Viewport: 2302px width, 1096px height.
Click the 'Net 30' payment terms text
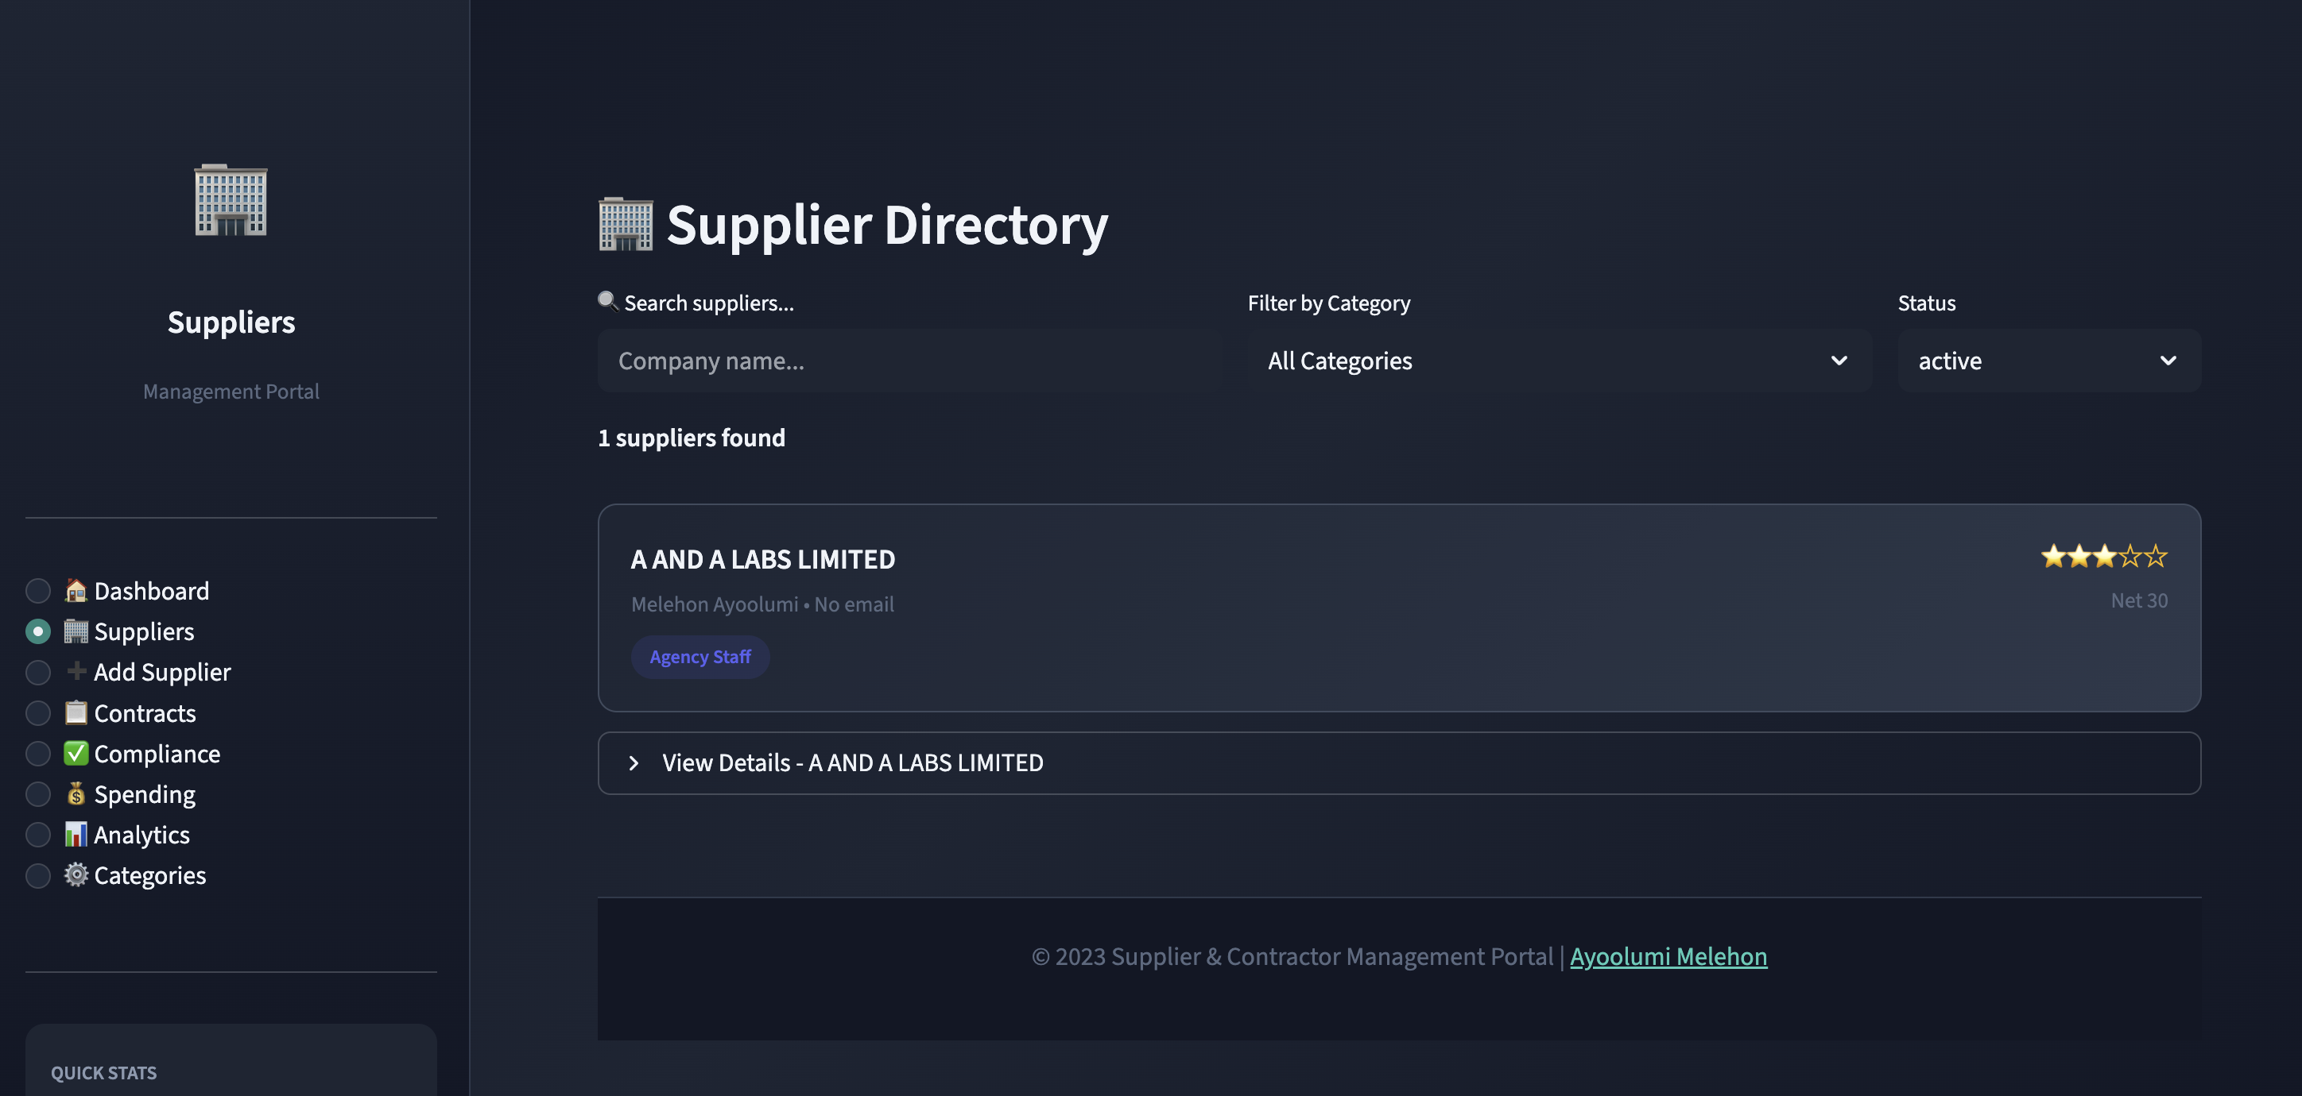2138,600
